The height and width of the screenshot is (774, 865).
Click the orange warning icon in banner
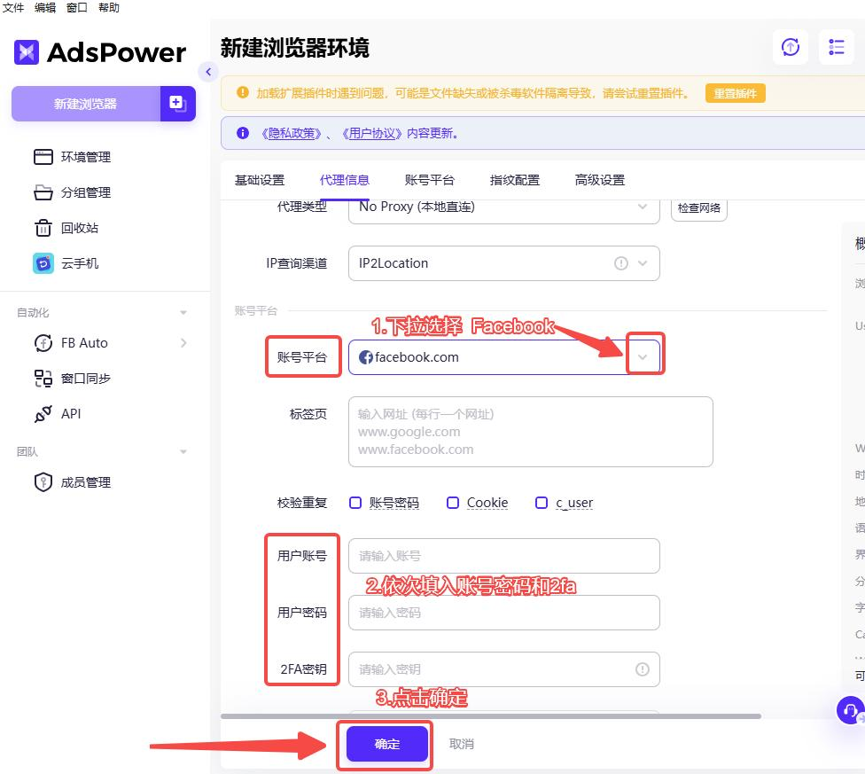(242, 93)
